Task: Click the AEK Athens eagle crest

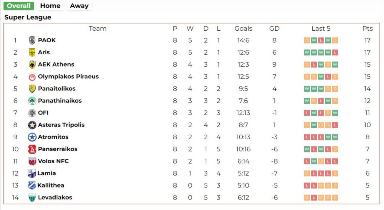Action: pos(32,64)
